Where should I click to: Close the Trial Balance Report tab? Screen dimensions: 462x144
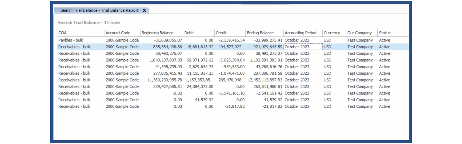point(144,10)
